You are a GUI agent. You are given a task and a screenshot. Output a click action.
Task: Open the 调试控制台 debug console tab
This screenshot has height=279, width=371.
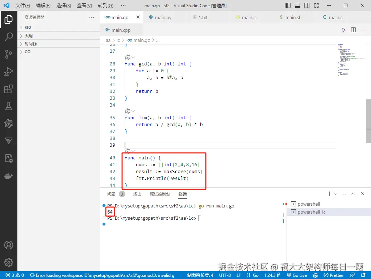(x=160, y=194)
